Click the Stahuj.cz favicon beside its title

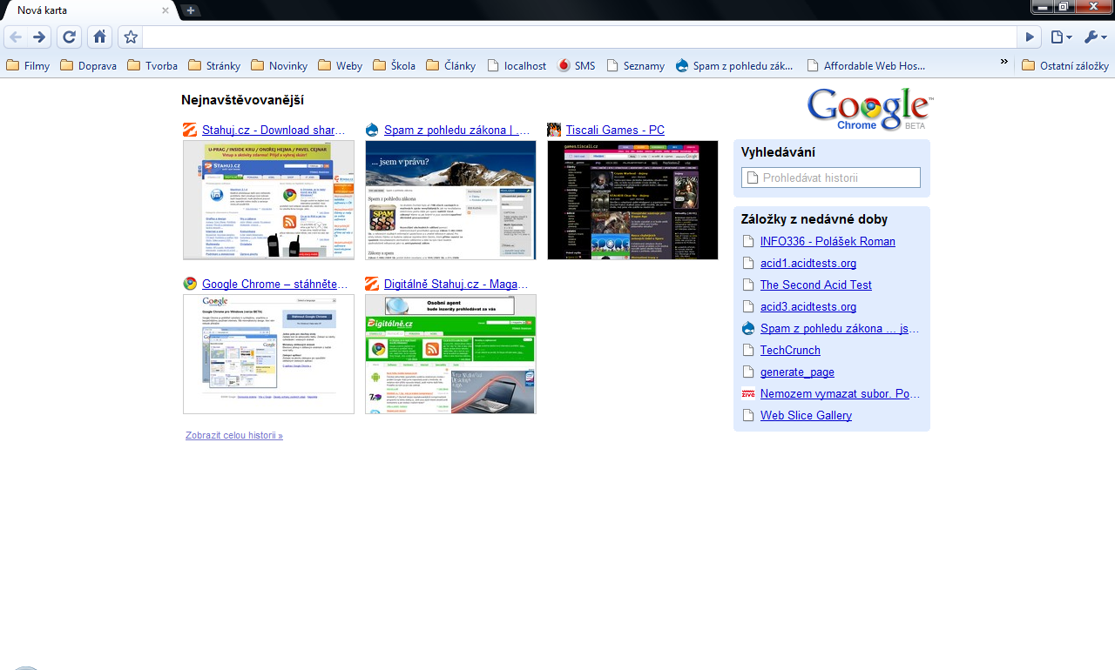[x=190, y=131]
